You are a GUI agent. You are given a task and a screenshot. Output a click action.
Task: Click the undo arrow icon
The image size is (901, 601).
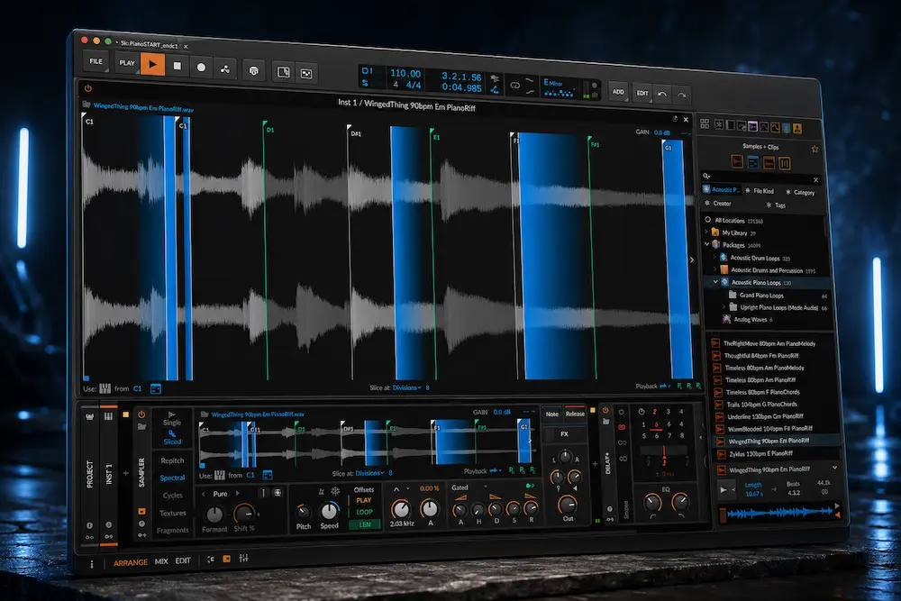pos(662,94)
